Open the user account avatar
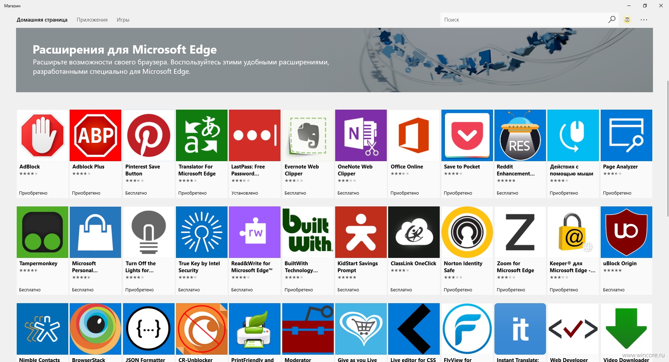Image resolution: width=669 pixels, height=362 pixels. pos(627,20)
